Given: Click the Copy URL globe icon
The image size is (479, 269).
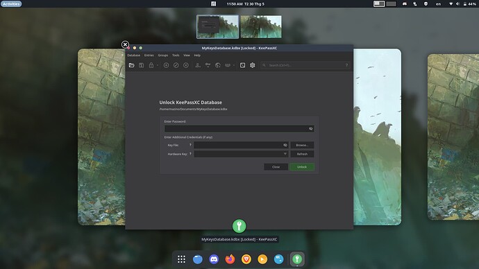Looking at the screenshot, I should tap(218, 65).
